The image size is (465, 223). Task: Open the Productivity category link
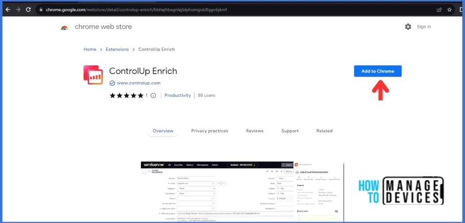[x=178, y=95]
